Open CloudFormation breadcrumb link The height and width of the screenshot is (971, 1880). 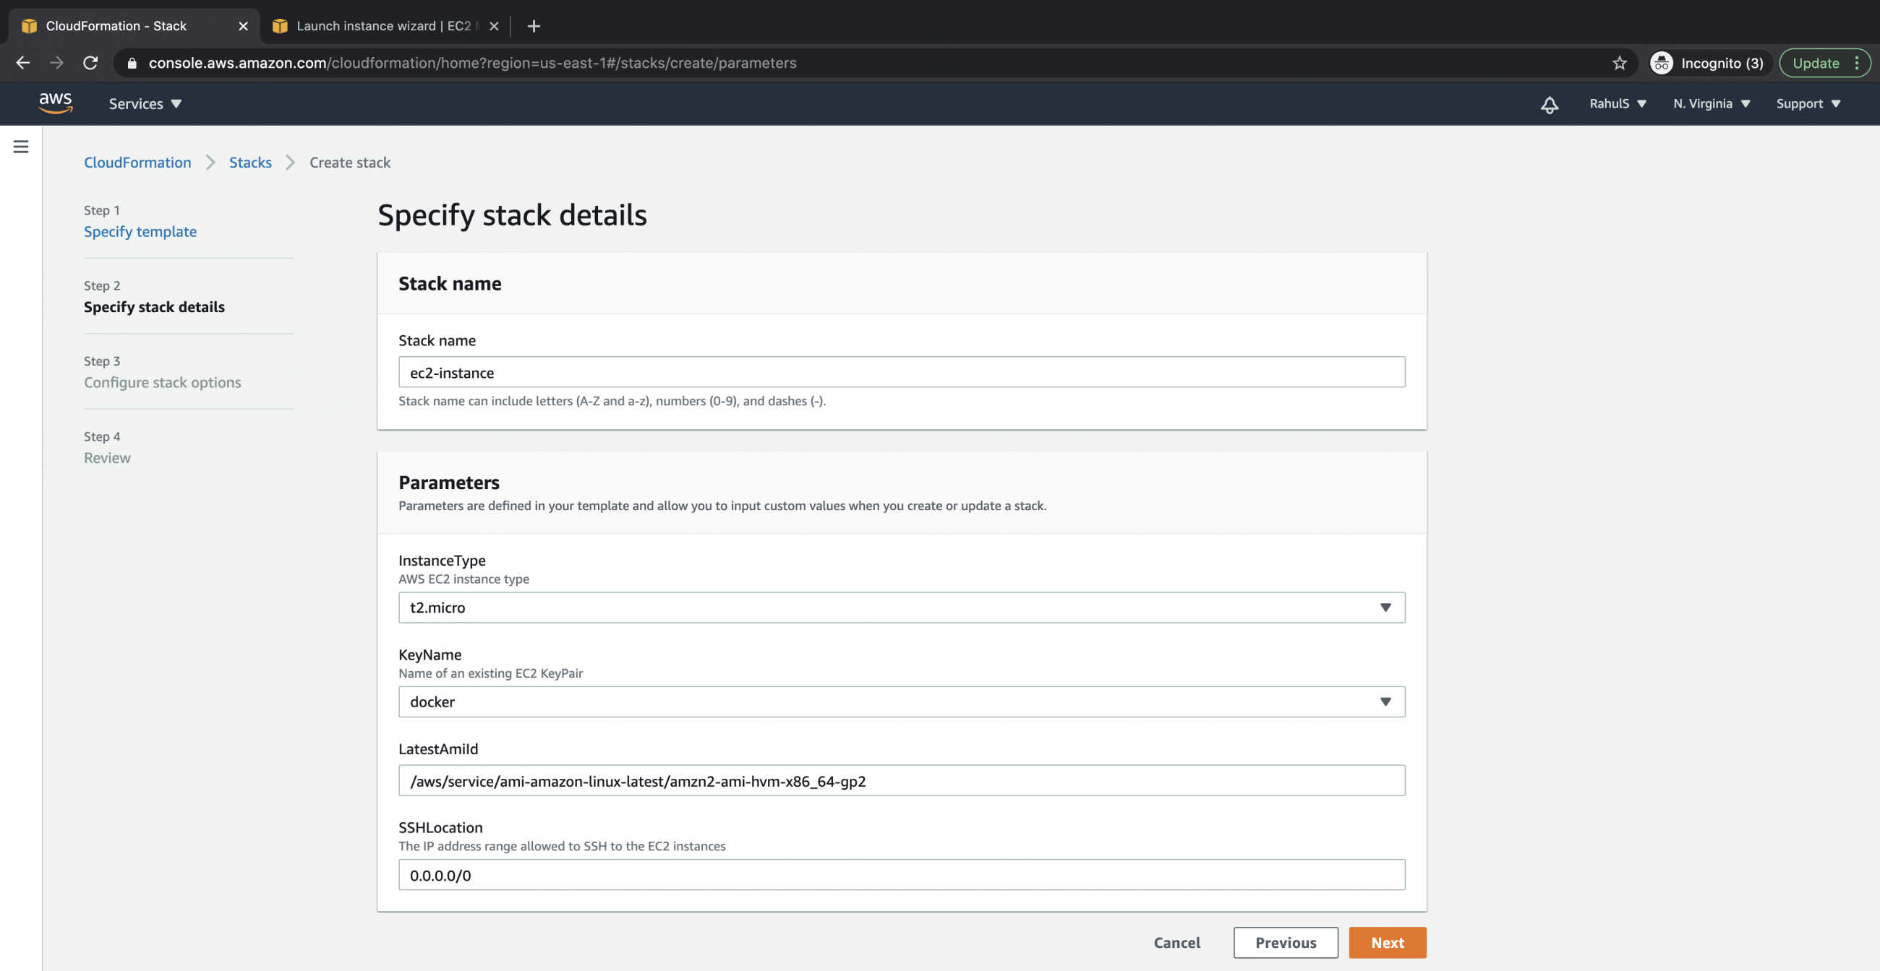[137, 162]
